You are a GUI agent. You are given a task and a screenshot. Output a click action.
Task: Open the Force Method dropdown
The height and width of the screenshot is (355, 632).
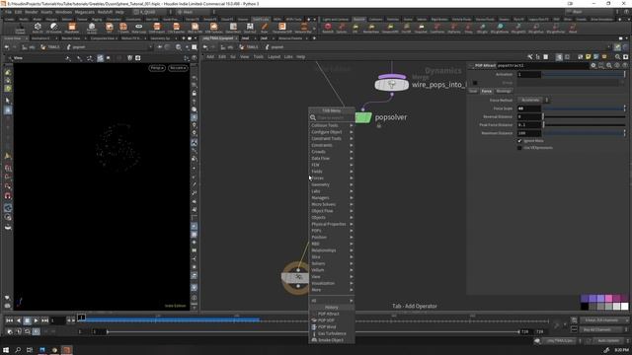(533, 100)
